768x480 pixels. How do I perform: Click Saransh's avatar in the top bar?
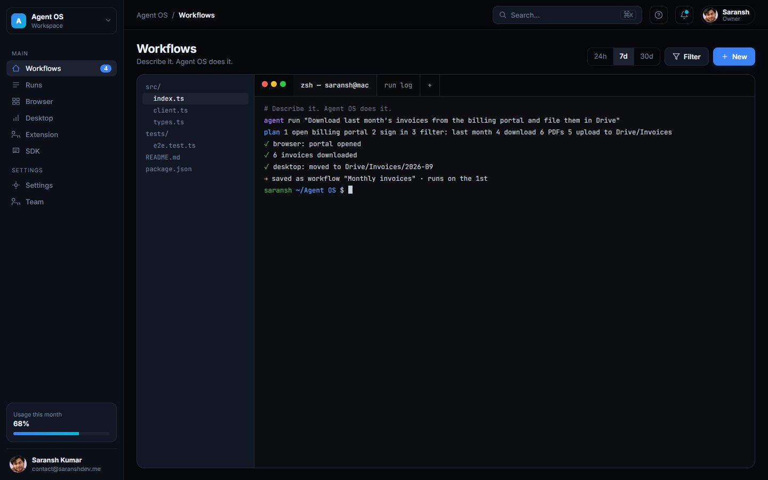[710, 15]
